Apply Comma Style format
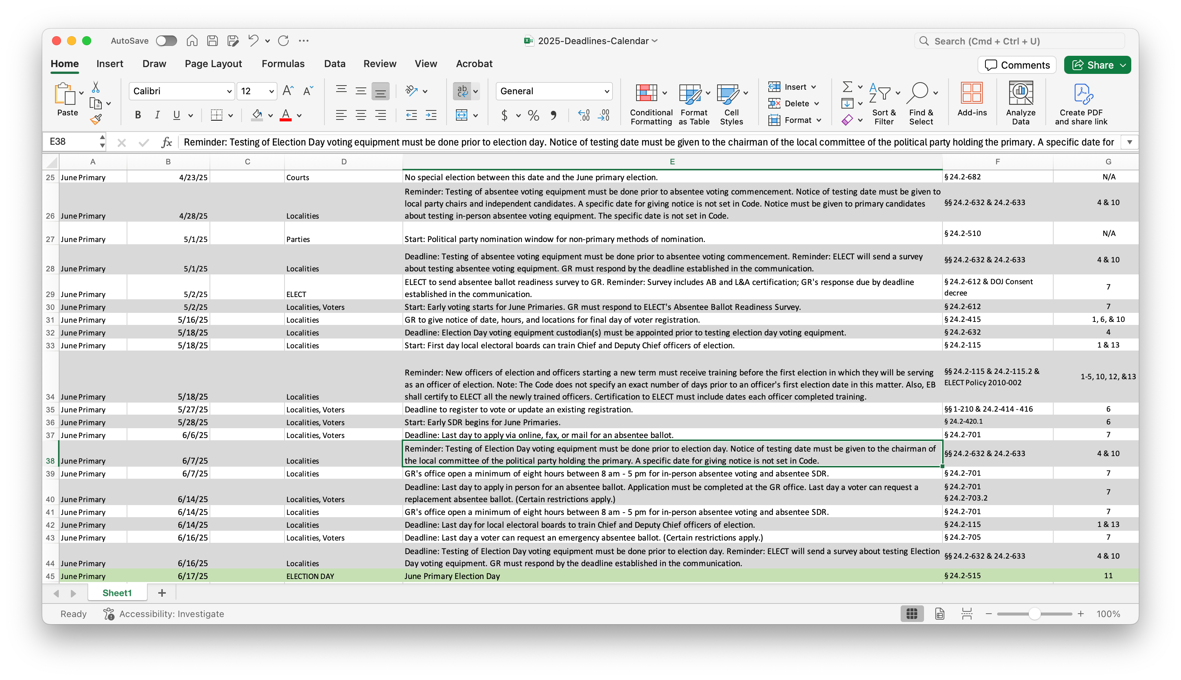 pyautogui.click(x=554, y=115)
